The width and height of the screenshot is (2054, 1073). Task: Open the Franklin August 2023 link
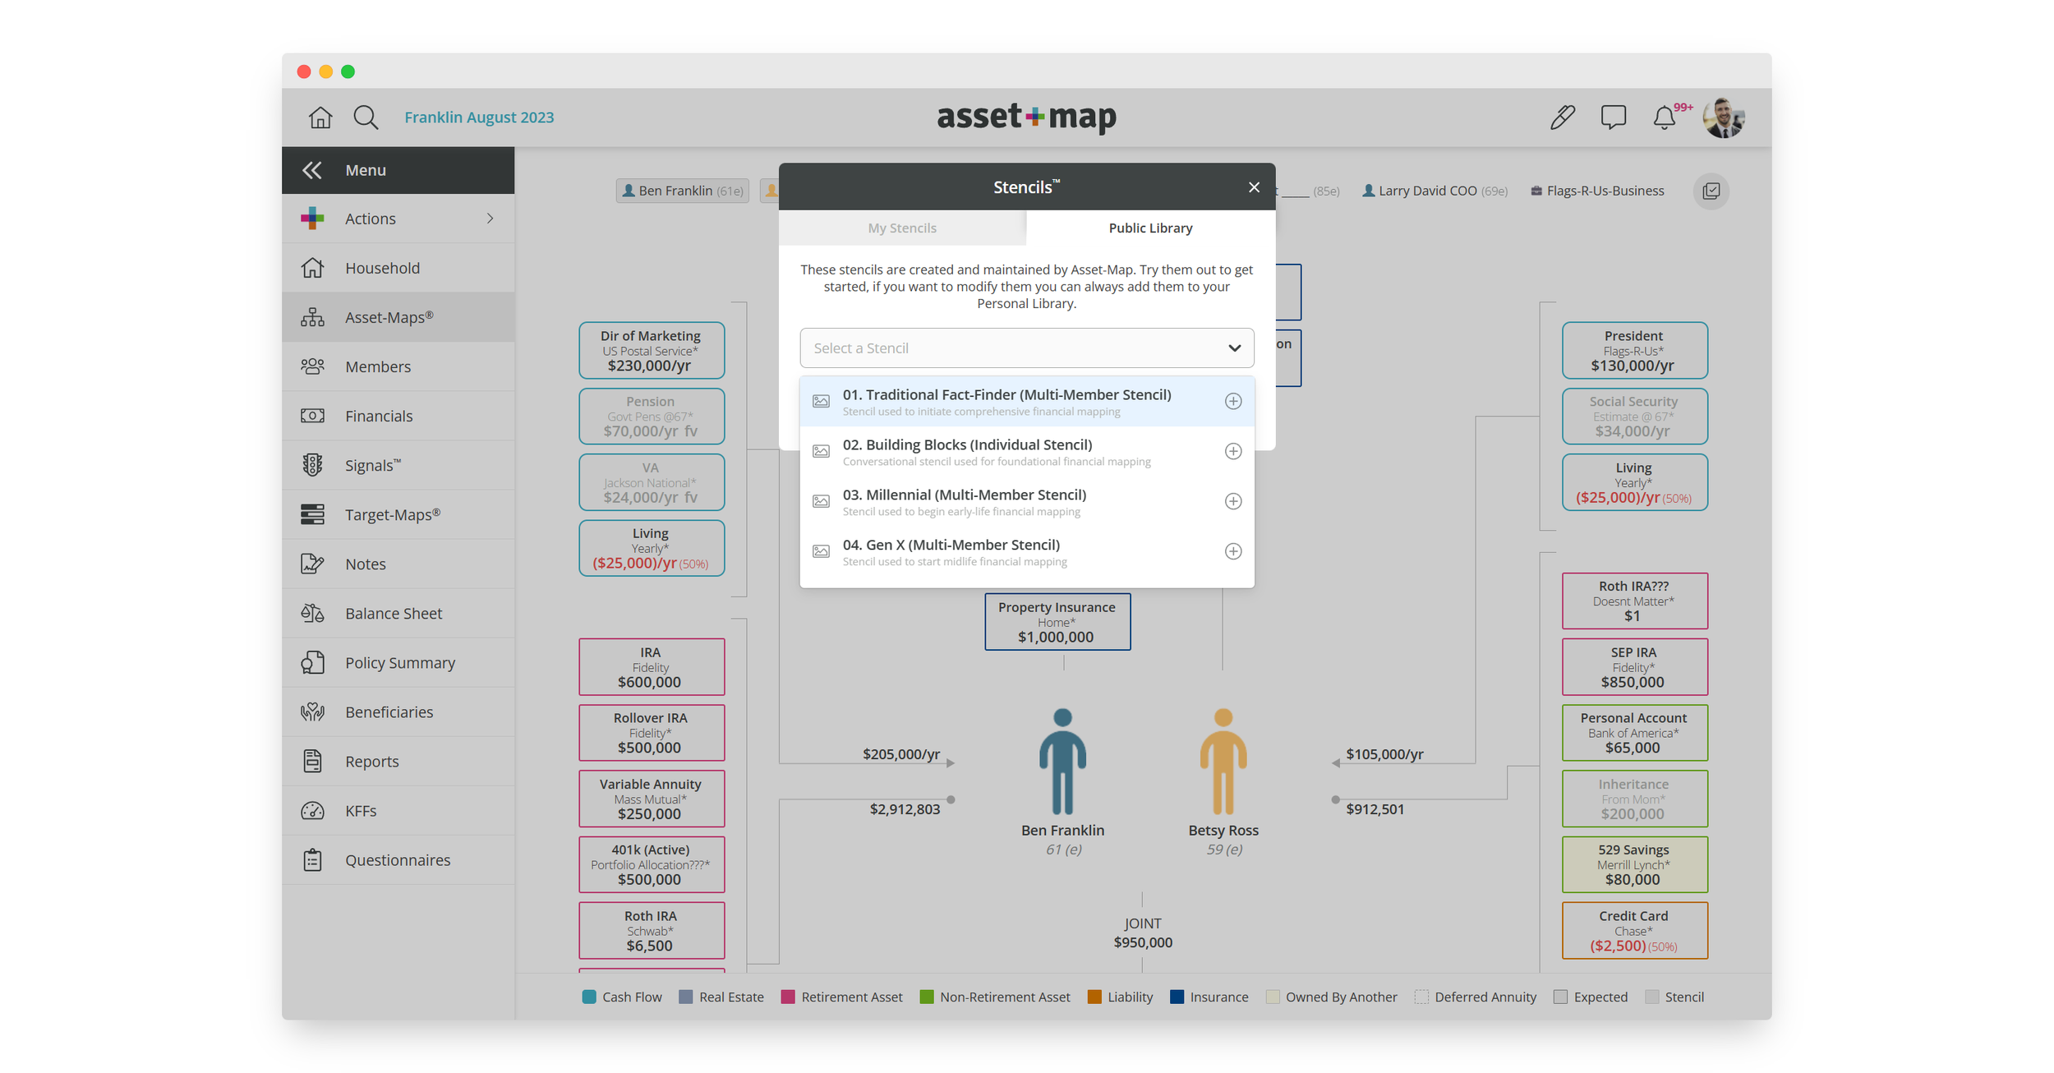pyautogui.click(x=479, y=117)
